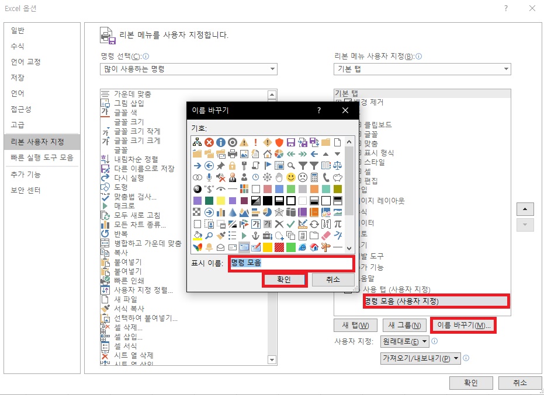Open the 원래대로 dropdown
544x395 pixels.
[404, 342]
